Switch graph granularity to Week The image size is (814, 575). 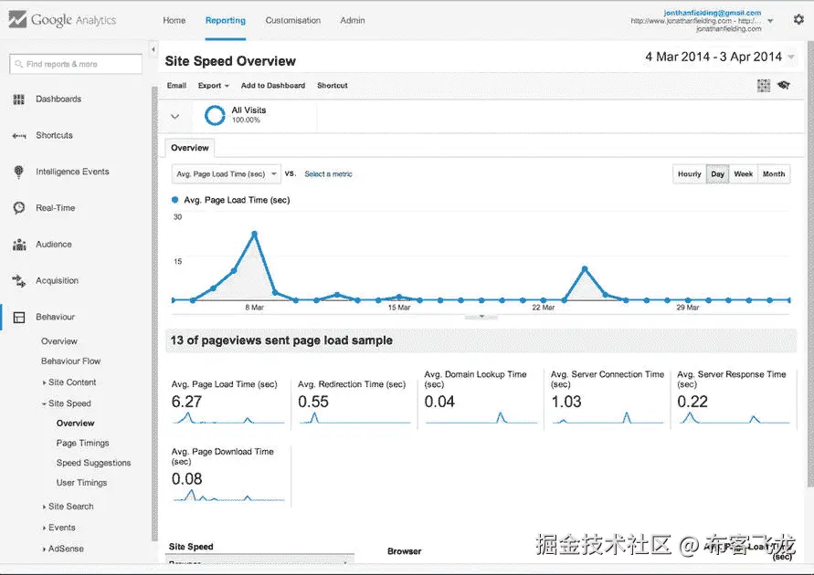tap(743, 174)
